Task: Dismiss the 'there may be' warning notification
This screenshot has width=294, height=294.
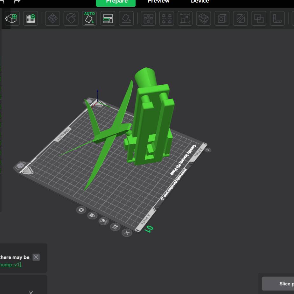Action: pos(36,257)
